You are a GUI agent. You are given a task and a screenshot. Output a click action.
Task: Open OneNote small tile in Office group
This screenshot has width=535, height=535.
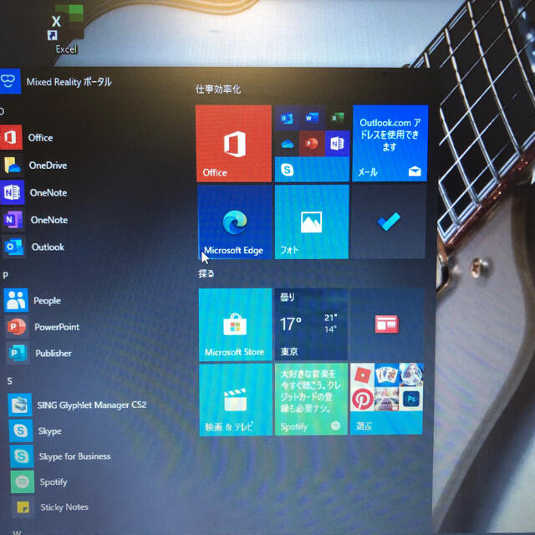(337, 144)
